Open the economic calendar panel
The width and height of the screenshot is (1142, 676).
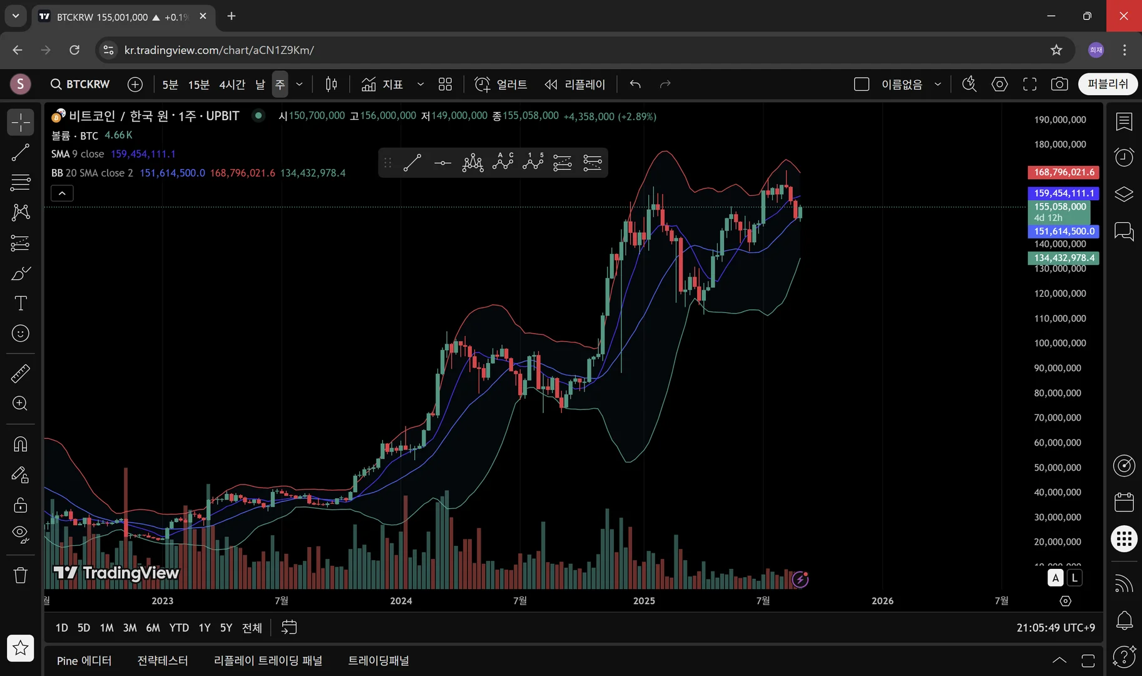(1124, 502)
